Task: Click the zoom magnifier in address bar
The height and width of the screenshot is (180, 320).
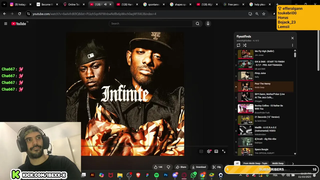Action: (257, 14)
